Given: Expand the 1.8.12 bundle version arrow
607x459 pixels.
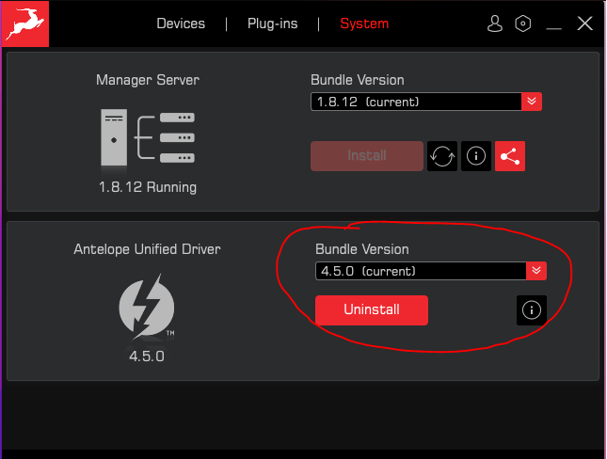Looking at the screenshot, I should pyautogui.click(x=532, y=102).
